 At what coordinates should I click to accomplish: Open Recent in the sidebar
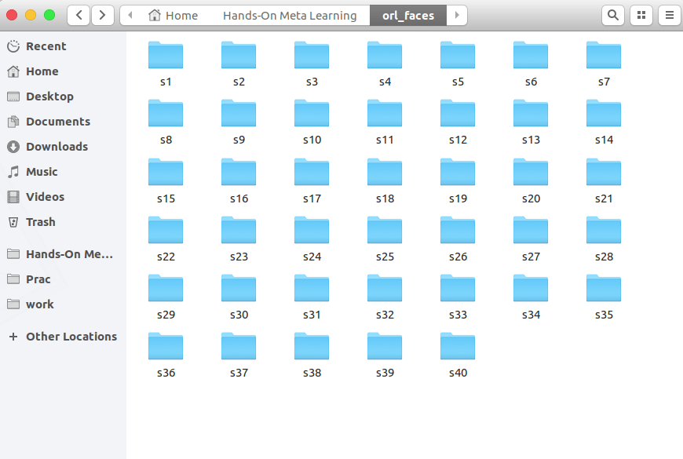pyautogui.click(x=46, y=46)
